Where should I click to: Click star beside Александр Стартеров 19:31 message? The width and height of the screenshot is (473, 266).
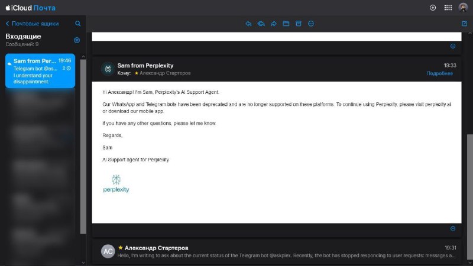[121, 248]
